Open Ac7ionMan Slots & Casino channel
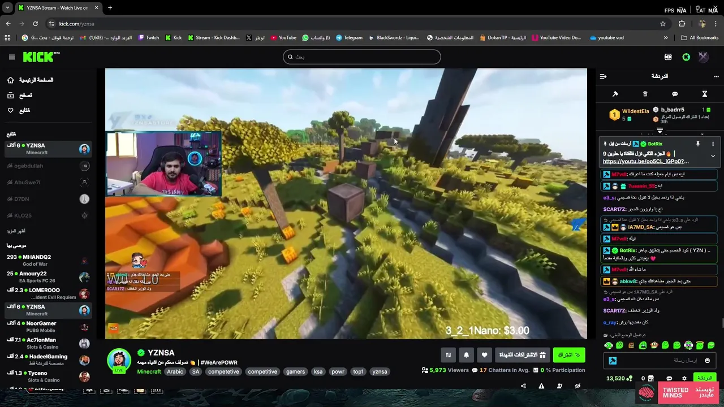This screenshot has height=407, width=724. click(48, 343)
